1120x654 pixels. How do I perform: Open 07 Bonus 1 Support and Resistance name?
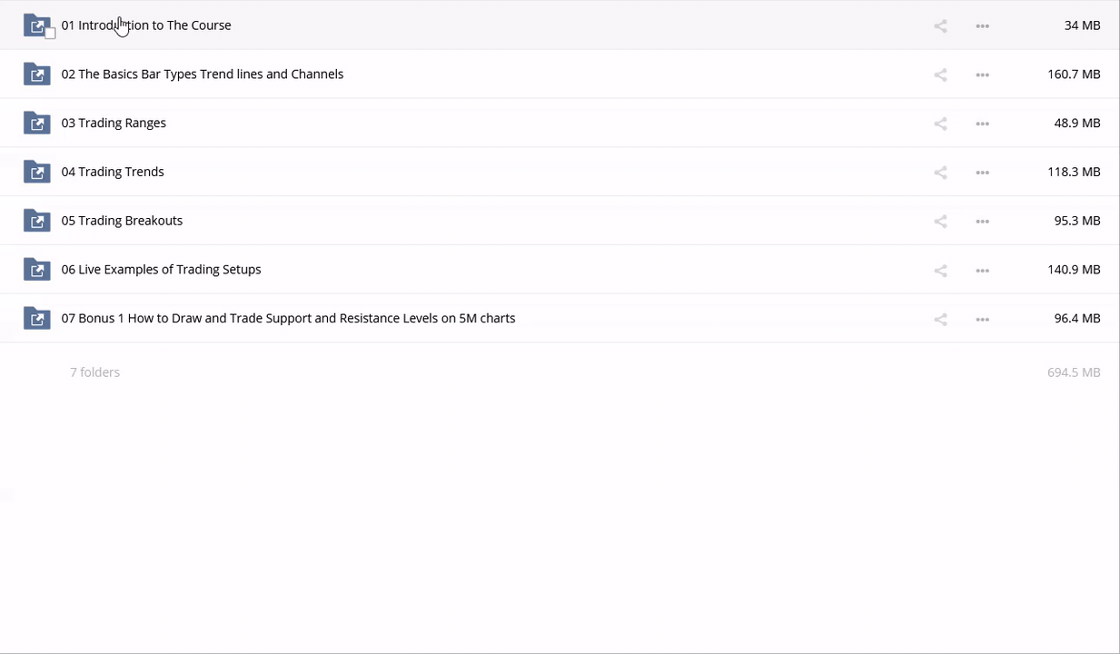tap(288, 319)
